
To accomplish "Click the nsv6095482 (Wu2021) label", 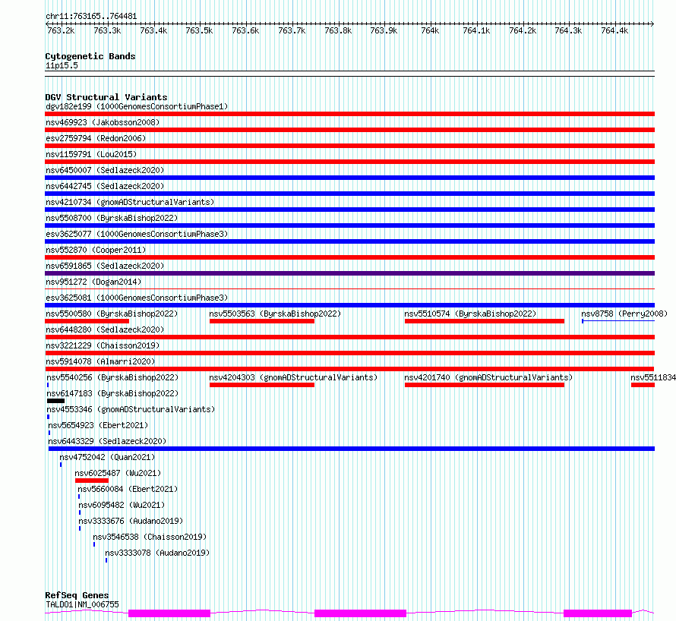I will (122, 505).
